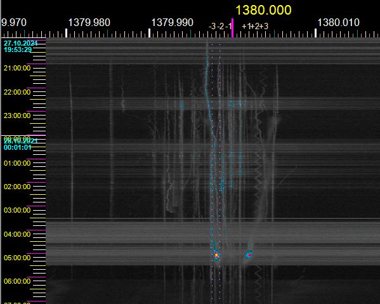
Task: Click the yellow 1380.000 center frequency readout
Action: [x=263, y=10]
